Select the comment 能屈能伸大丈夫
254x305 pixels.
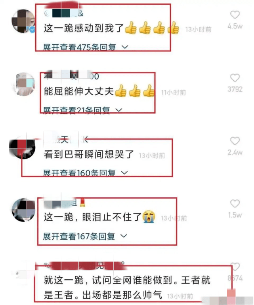(x=79, y=91)
